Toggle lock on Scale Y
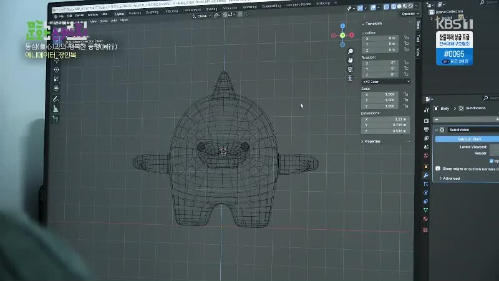The height and width of the screenshot is (281, 499). tap(406, 100)
